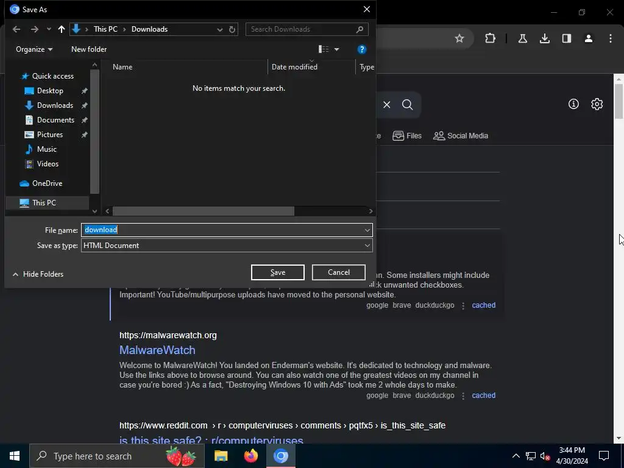Screen dimensions: 624x468
Task: Open the Organize menu
Action: [x=34, y=49]
